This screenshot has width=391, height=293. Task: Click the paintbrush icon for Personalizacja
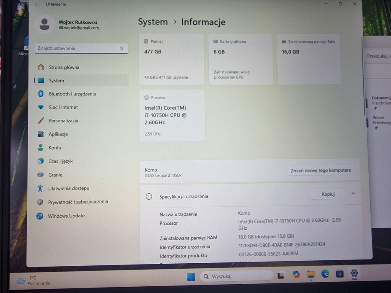pos(41,121)
